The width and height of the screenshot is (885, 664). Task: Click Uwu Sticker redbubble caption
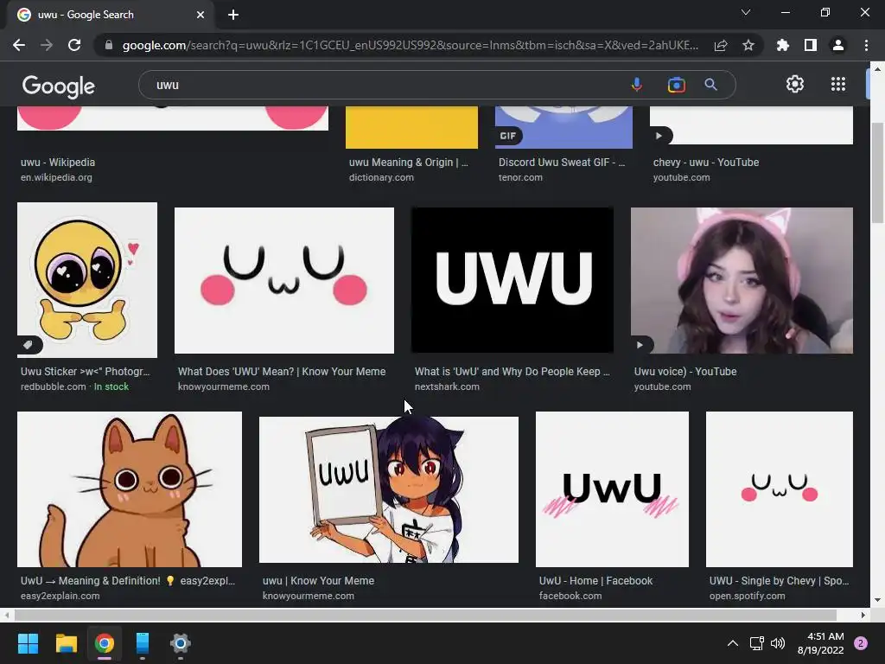click(86, 372)
